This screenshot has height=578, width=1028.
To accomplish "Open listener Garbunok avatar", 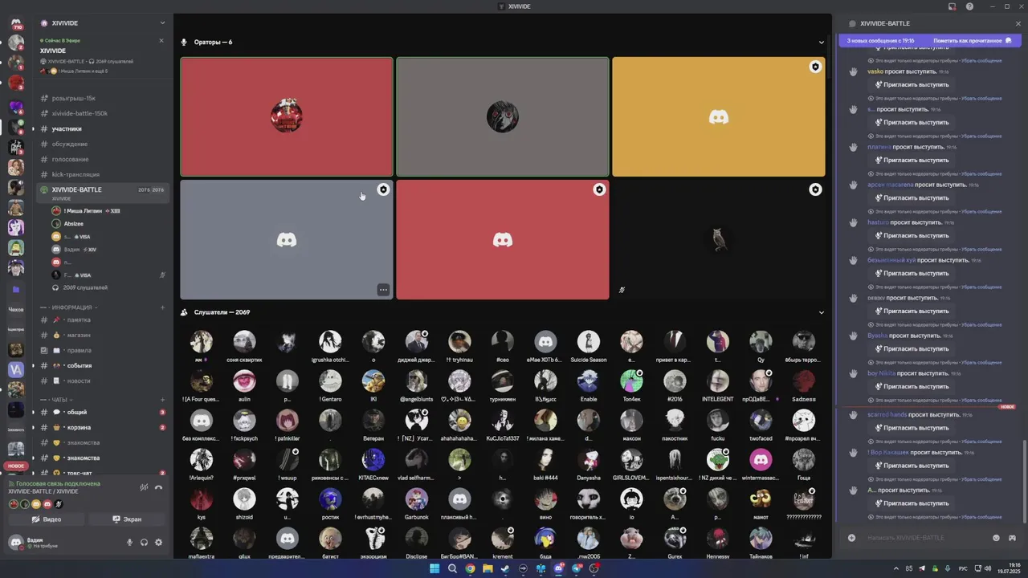I will [x=416, y=499].
